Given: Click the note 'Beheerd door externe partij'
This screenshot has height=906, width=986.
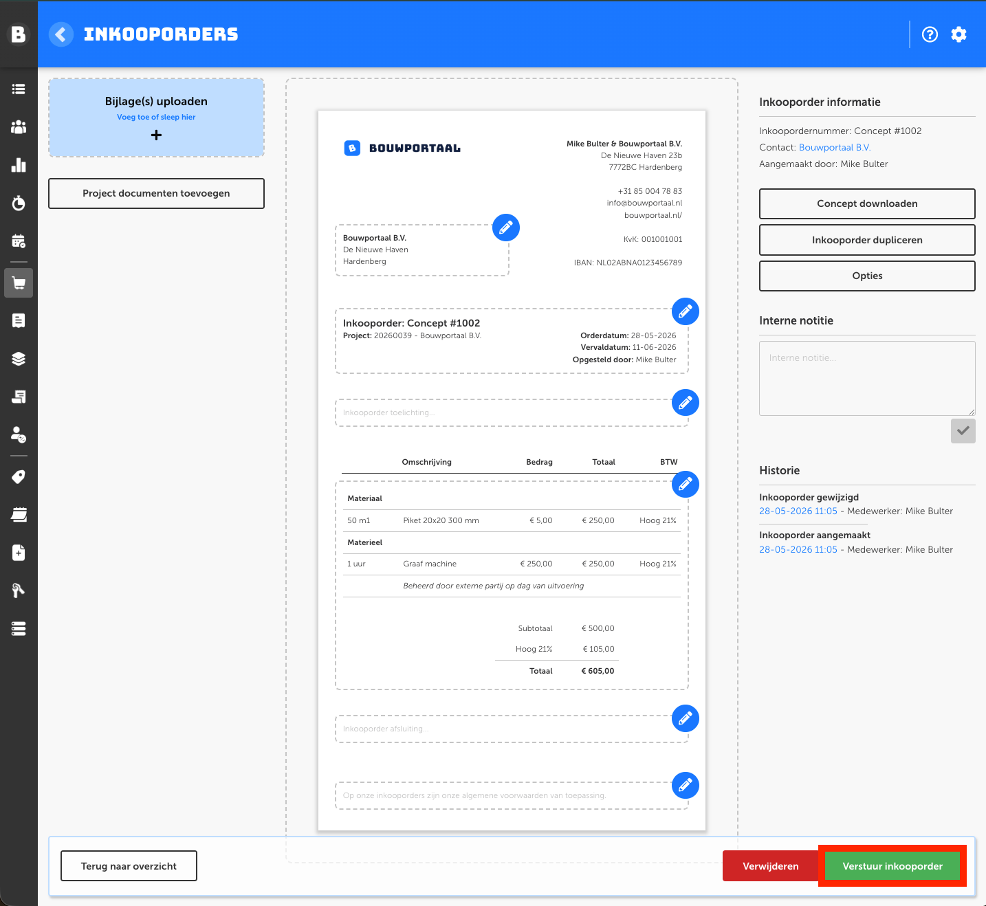Looking at the screenshot, I should [x=493, y=586].
